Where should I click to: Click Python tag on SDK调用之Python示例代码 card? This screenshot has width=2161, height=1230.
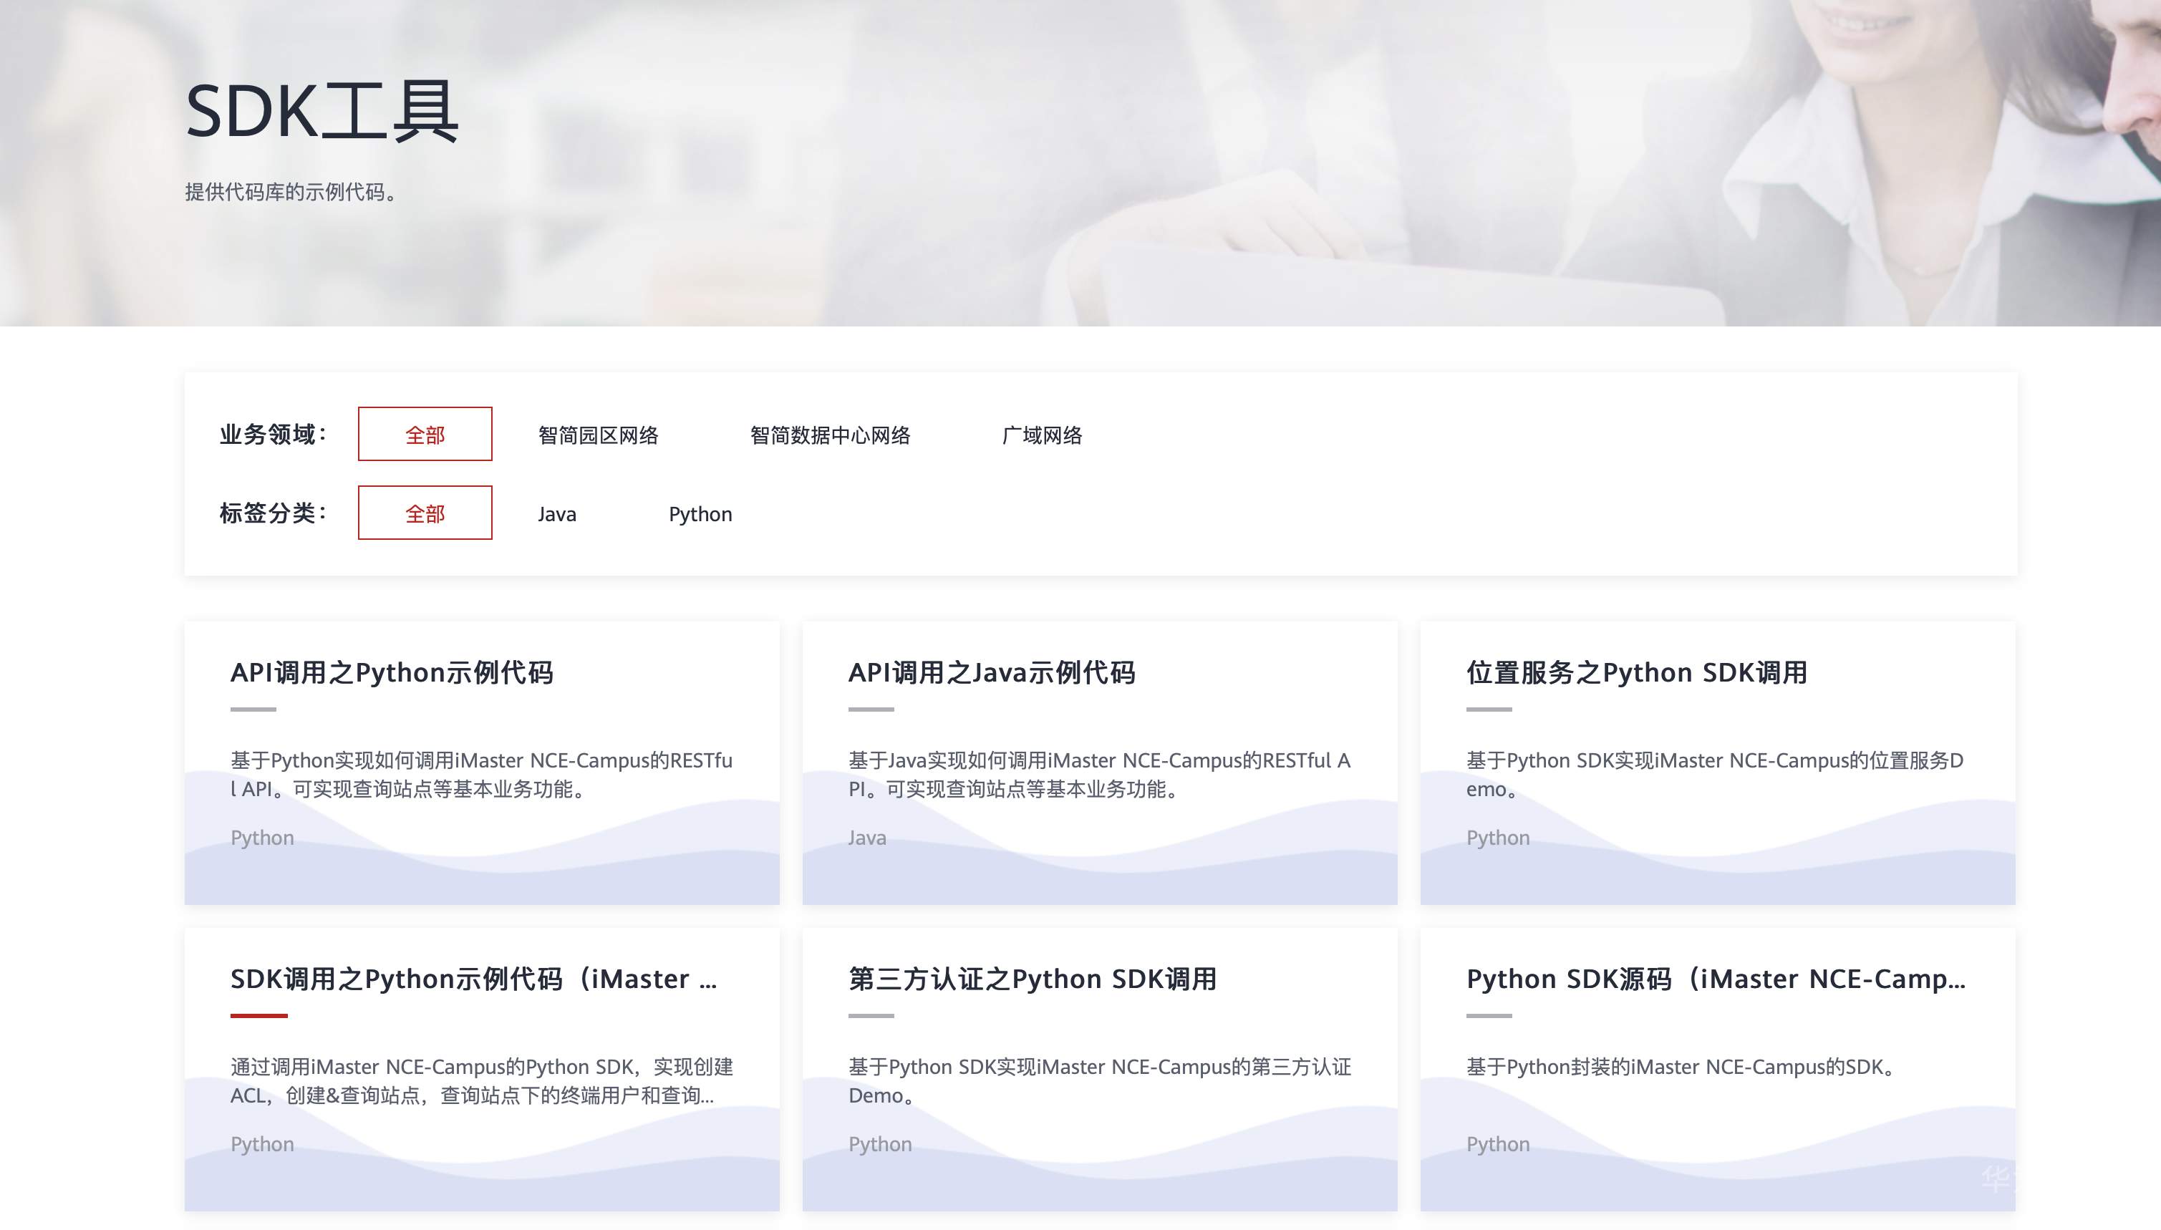click(263, 1145)
